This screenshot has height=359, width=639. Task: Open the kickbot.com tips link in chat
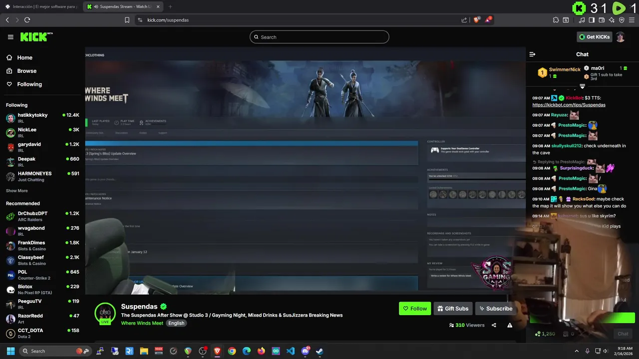tap(569, 105)
